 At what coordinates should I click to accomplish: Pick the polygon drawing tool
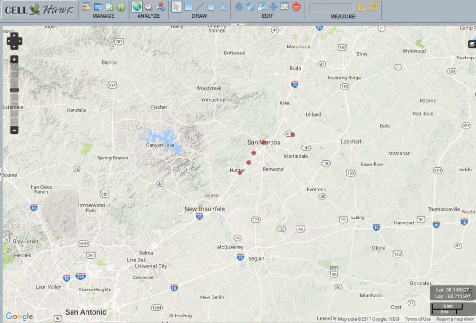click(x=212, y=7)
